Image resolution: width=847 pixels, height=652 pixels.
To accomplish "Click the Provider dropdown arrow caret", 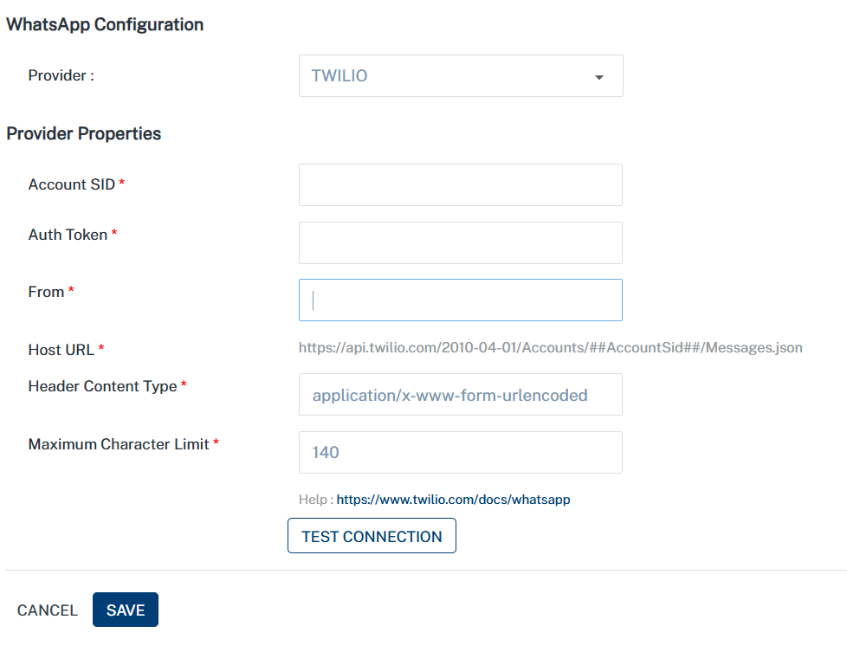I will coord(598,77).
